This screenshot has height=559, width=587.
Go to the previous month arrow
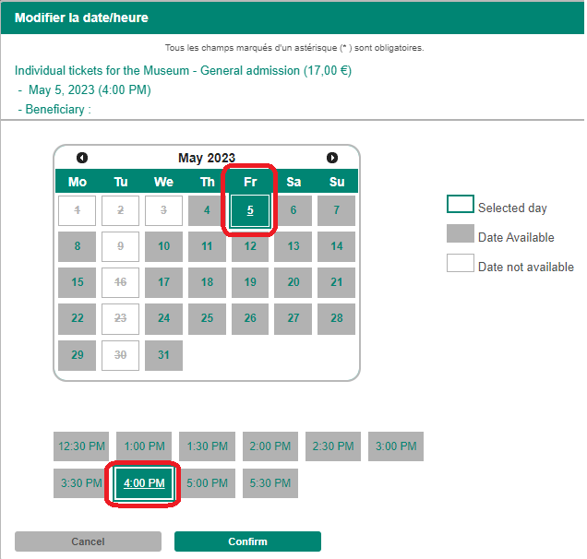tap(82, 158)
